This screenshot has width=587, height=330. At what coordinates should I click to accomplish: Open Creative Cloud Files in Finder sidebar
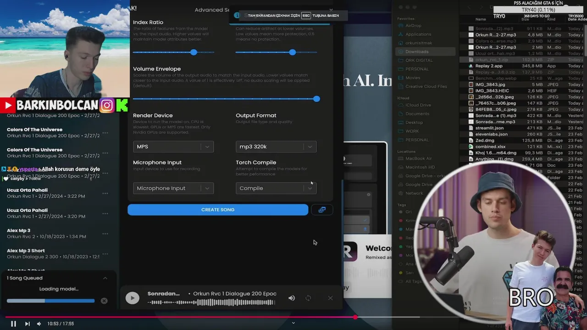[x=426, y=87]
